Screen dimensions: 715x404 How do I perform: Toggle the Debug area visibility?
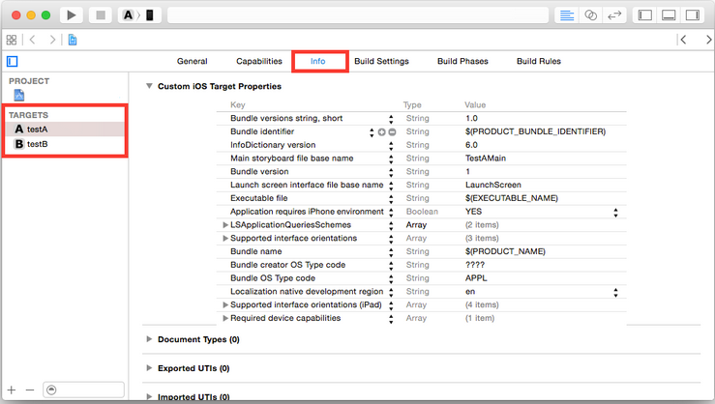[x=669, y=15]
